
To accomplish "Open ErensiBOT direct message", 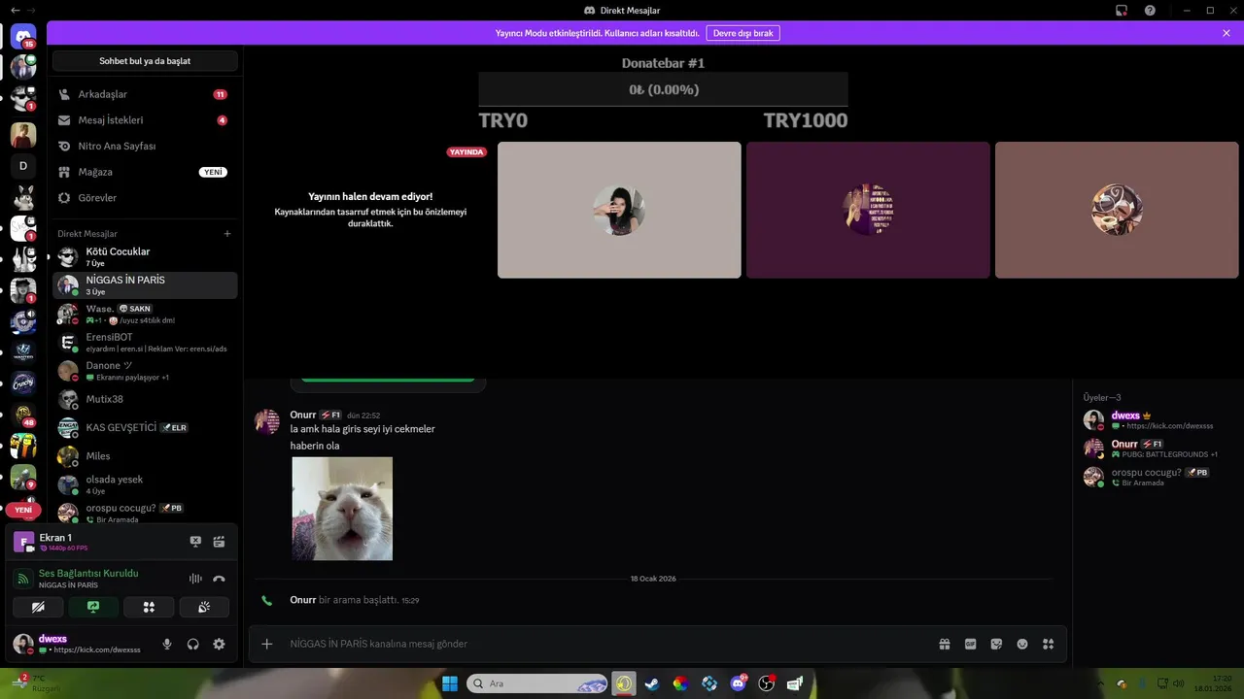I will (144, 342).
